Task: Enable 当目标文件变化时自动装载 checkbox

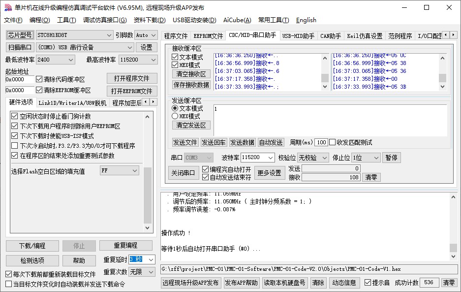Action: 8,284
